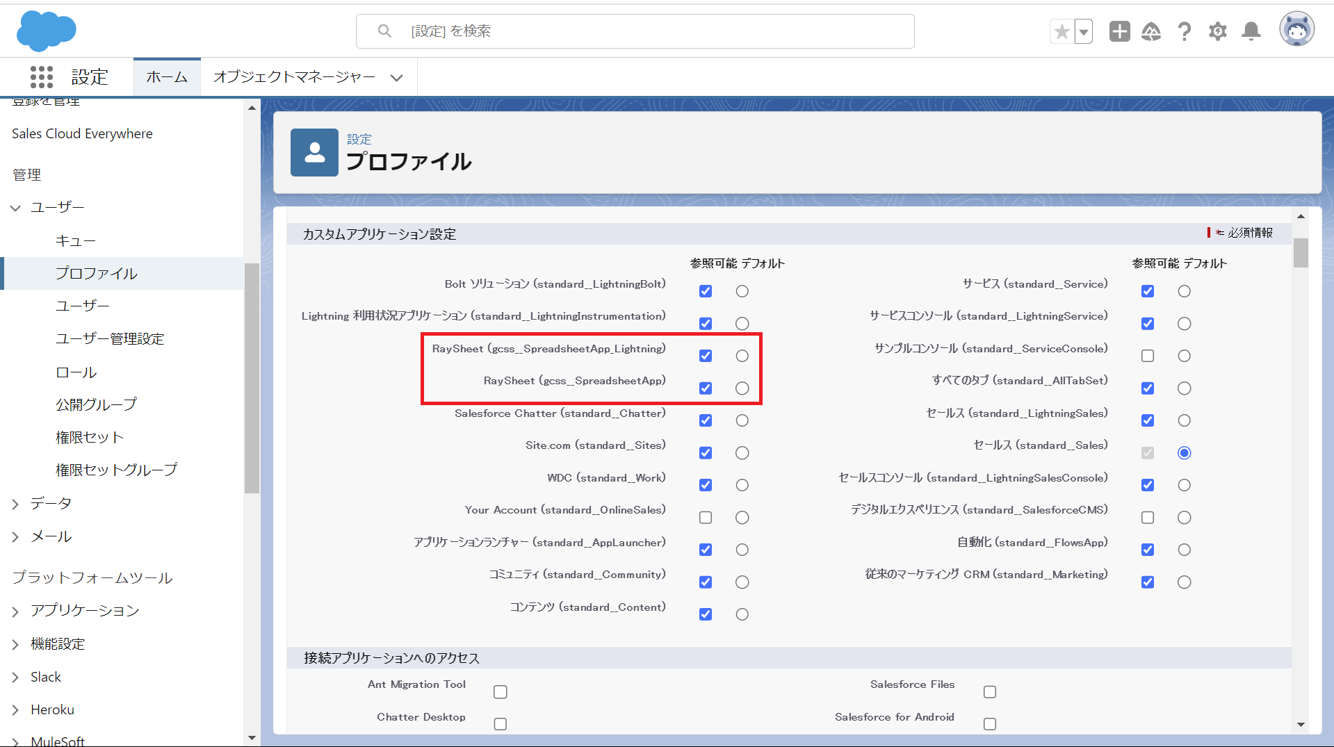
Task: Open 権限セットグループ in the sidebar
Action: coord(116,470)
